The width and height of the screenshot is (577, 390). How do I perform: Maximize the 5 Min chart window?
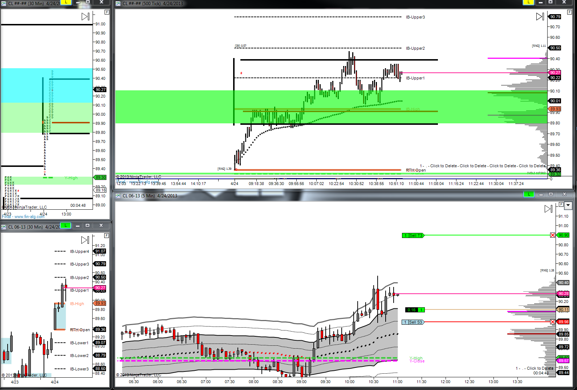click(551, 194)
